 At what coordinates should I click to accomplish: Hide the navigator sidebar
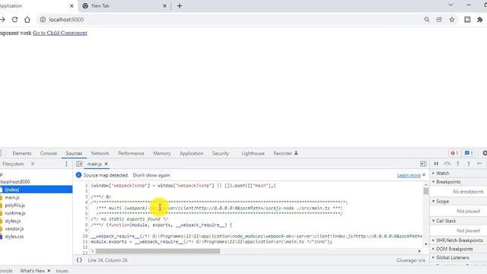[x=79, y=164]
